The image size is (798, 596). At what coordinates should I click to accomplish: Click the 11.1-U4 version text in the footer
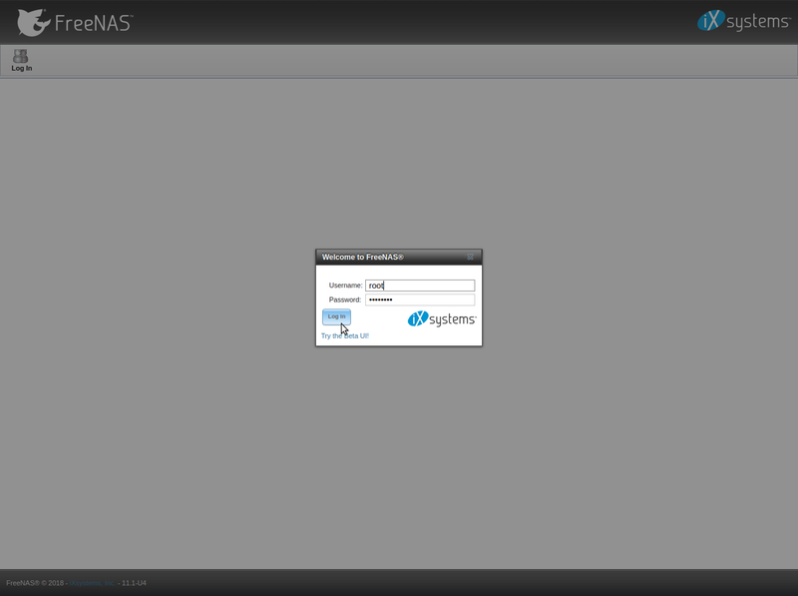[x=134, y=583]
